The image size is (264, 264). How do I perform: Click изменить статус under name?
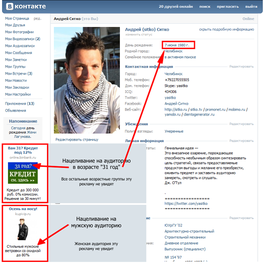point(139,34)
